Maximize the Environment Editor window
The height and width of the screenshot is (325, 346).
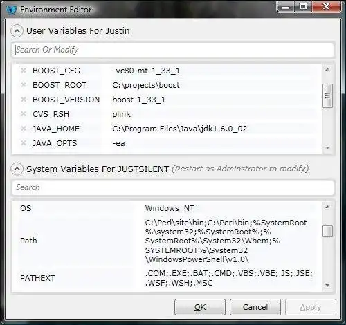tap(303, 7)
